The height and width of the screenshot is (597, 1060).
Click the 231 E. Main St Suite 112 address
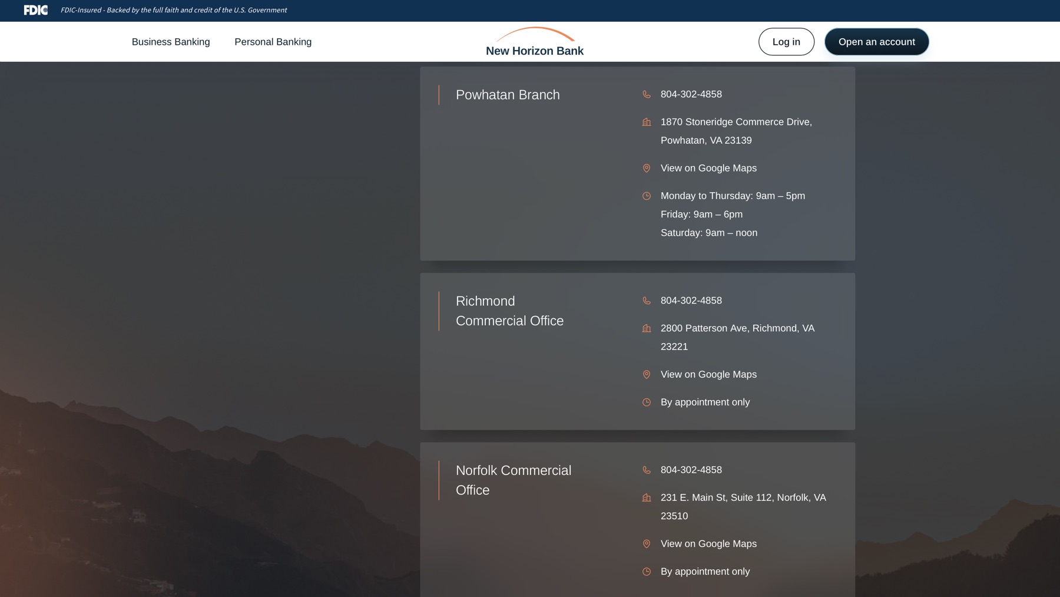pos(743,507)
